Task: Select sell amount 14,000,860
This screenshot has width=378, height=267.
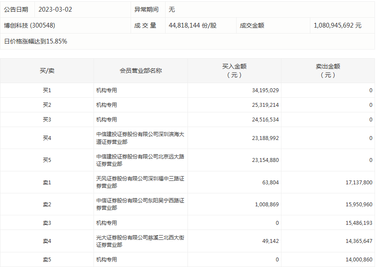Action: 359,260
